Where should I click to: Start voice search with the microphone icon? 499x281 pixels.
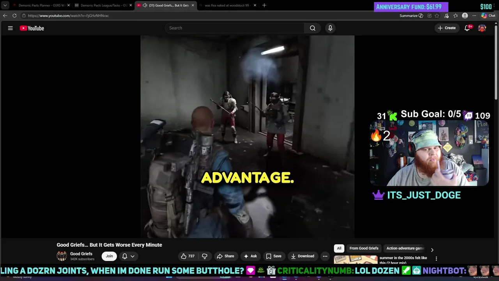click(330, 28)
